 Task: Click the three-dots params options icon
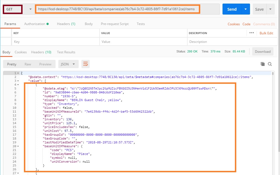click(x=251, y=33)
